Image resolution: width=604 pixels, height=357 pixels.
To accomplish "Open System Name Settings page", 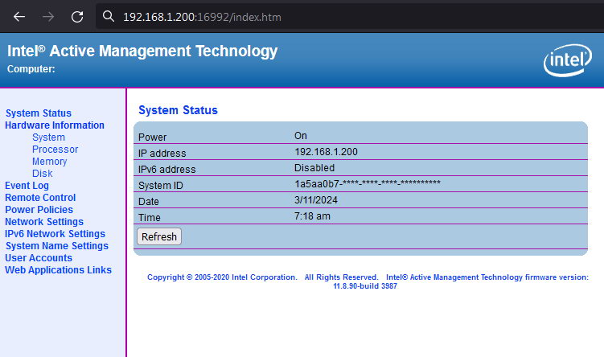I will (x=57, y=246).
